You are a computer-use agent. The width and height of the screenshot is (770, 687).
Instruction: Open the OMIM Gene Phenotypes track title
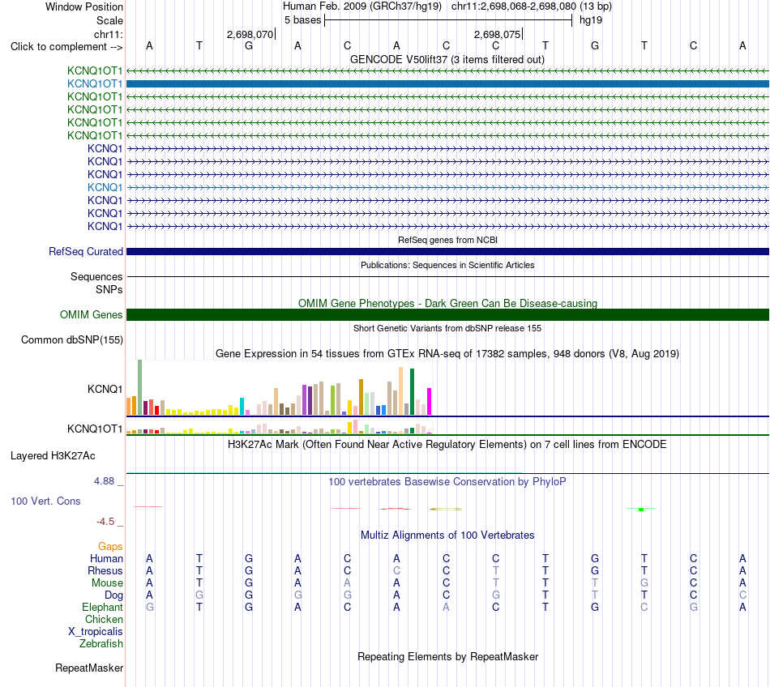pyautogui.click(x=447, y=303)
